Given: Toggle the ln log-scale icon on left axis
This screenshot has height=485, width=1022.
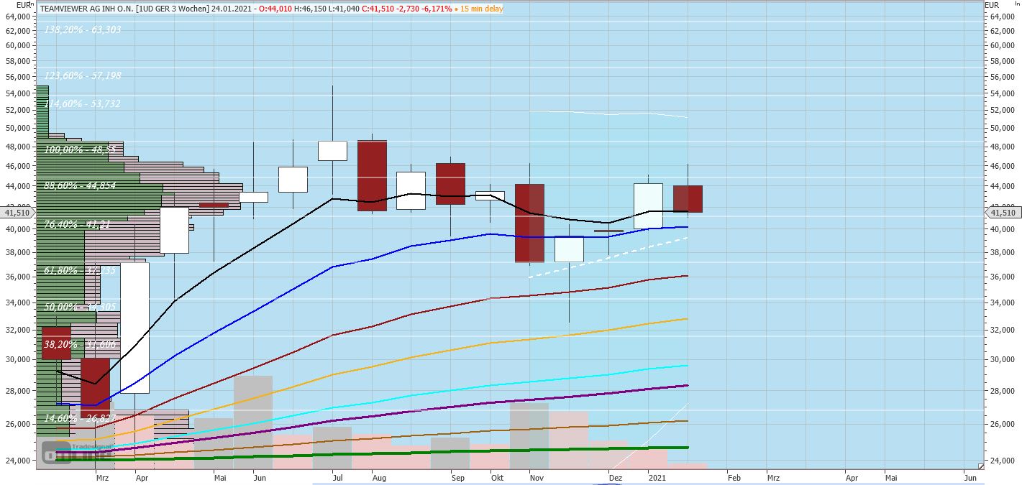Looking at the screenshot, I should (31, 4).
